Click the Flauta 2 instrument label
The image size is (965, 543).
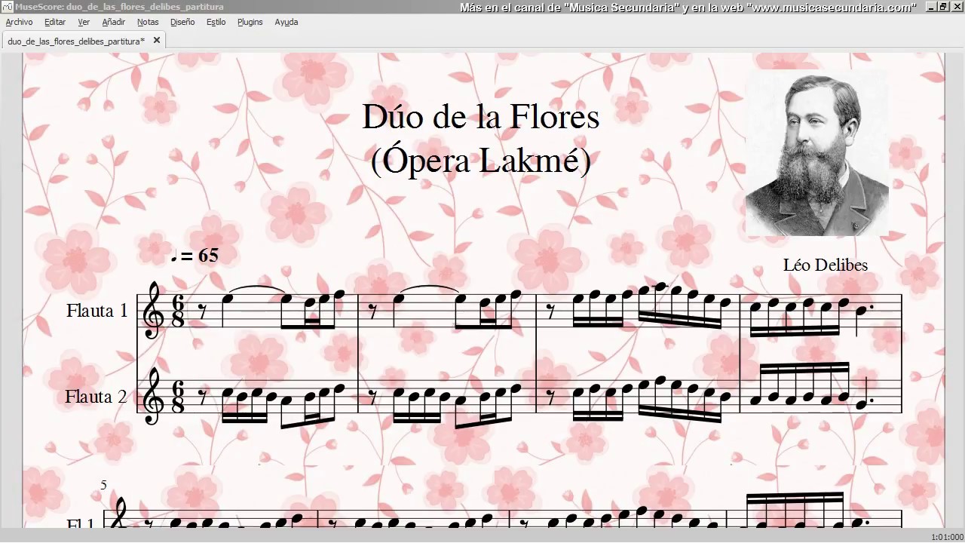(x=96, y=397)
